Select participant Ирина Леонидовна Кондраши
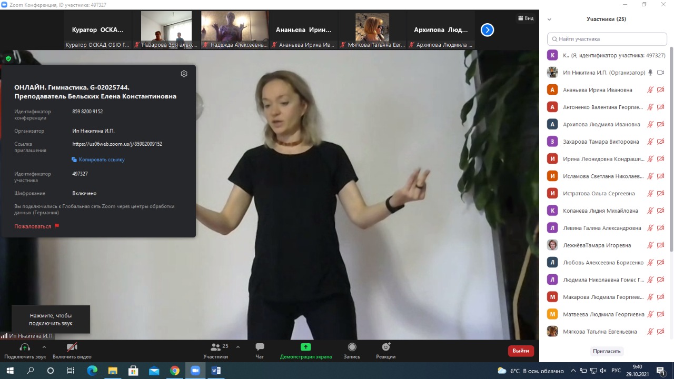 (x=606, y=159)
